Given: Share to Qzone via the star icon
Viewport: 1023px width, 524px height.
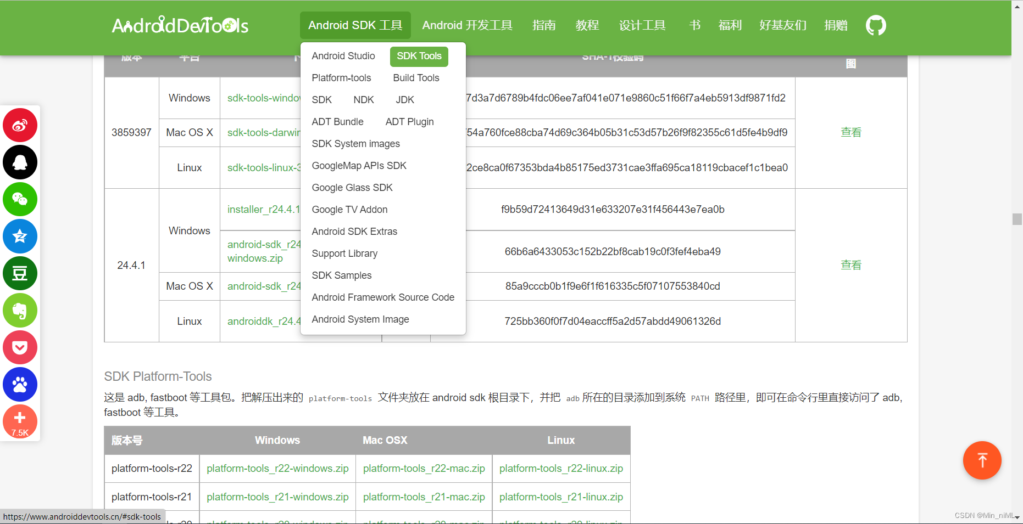Looking at the screenshot, I should [20, 236].
